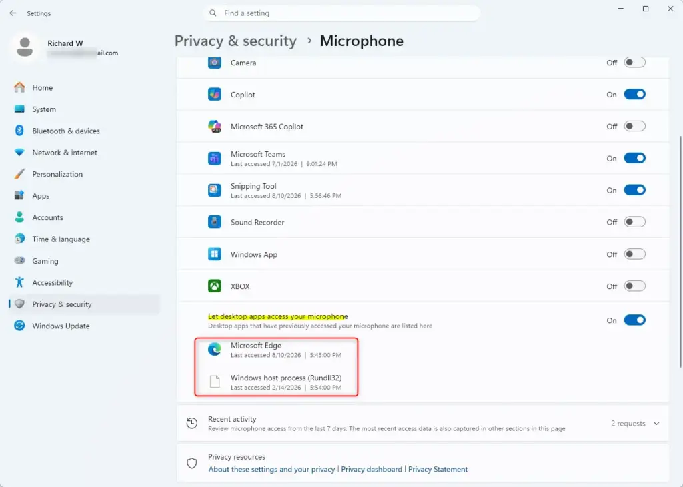Click the Network & internet wifi icon
Viewport: 683px width, 487px height.
point(19,153)
